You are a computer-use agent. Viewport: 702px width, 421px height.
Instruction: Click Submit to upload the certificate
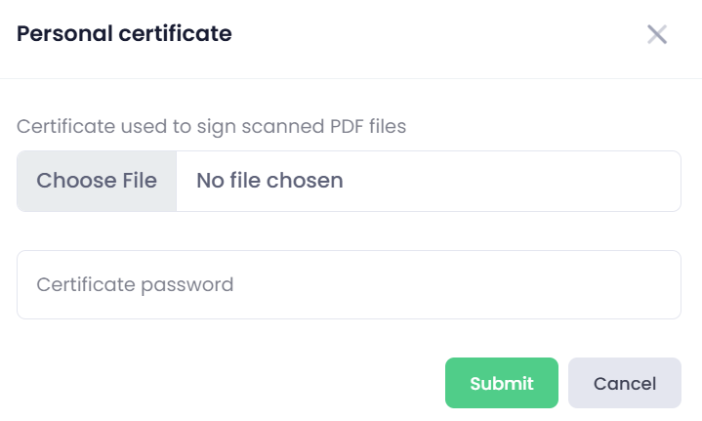point(501,383)
